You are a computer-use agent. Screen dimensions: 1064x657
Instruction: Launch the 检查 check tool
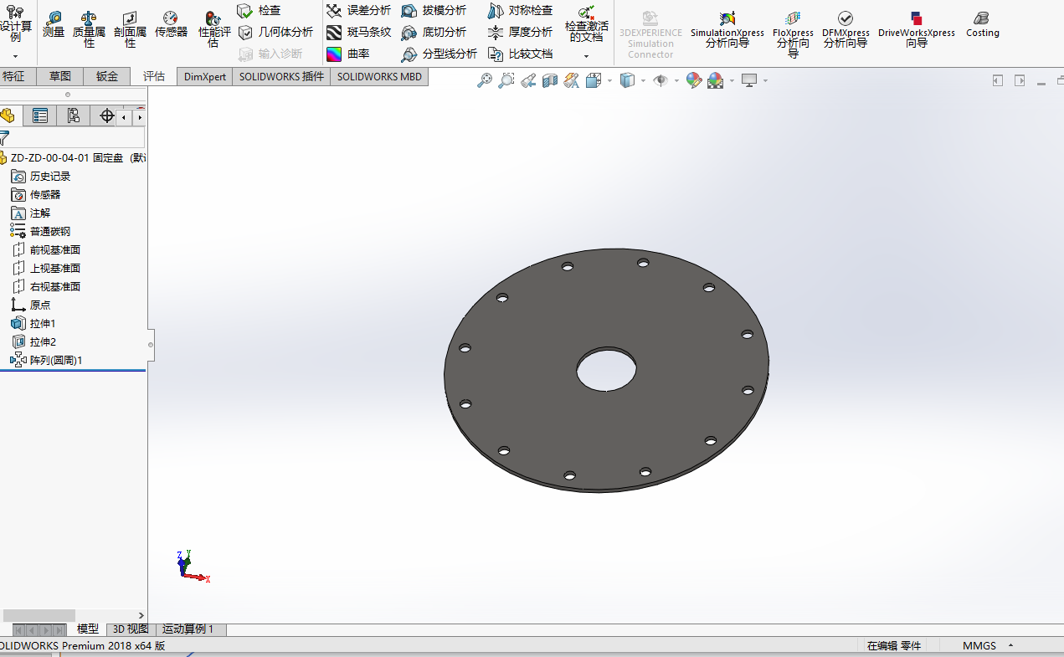(x=260, y=10)
